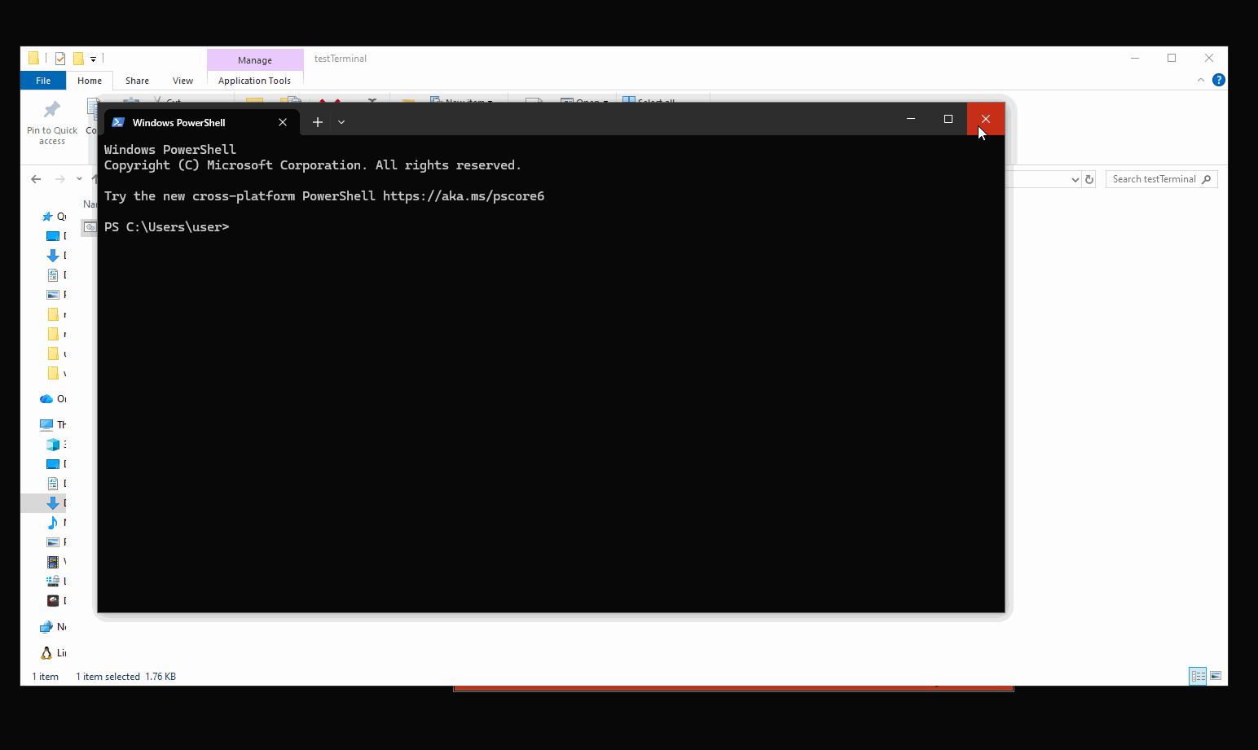
Task: Click the folder icon at title bar start
Action: pos(33,58)
